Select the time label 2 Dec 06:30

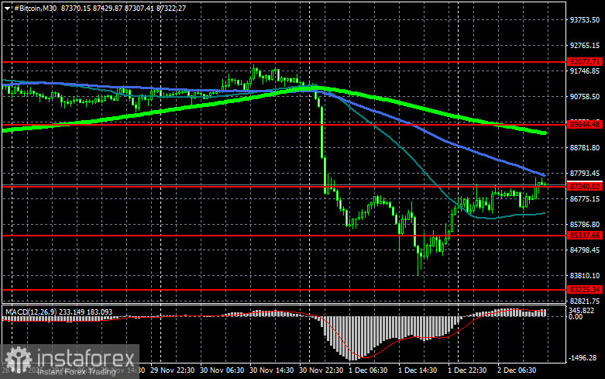(x=517, y=370)
